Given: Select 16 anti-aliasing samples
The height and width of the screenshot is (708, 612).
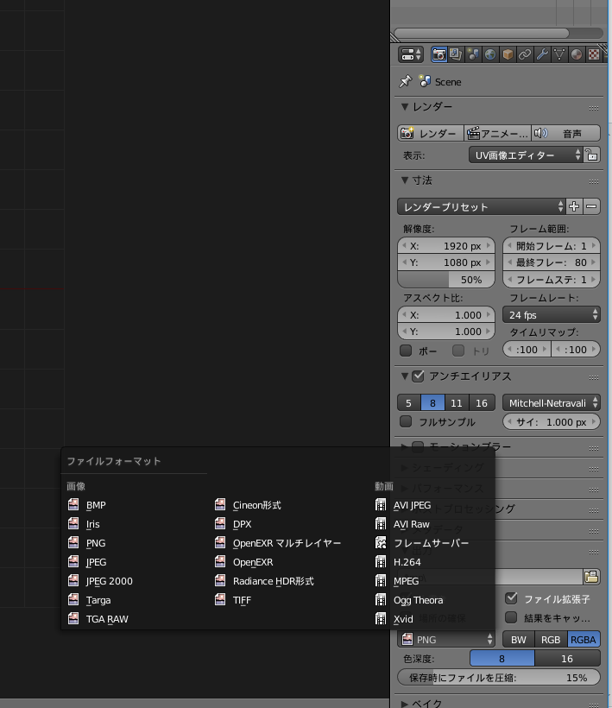Looking at the screenshot, I should click(482, 402).
